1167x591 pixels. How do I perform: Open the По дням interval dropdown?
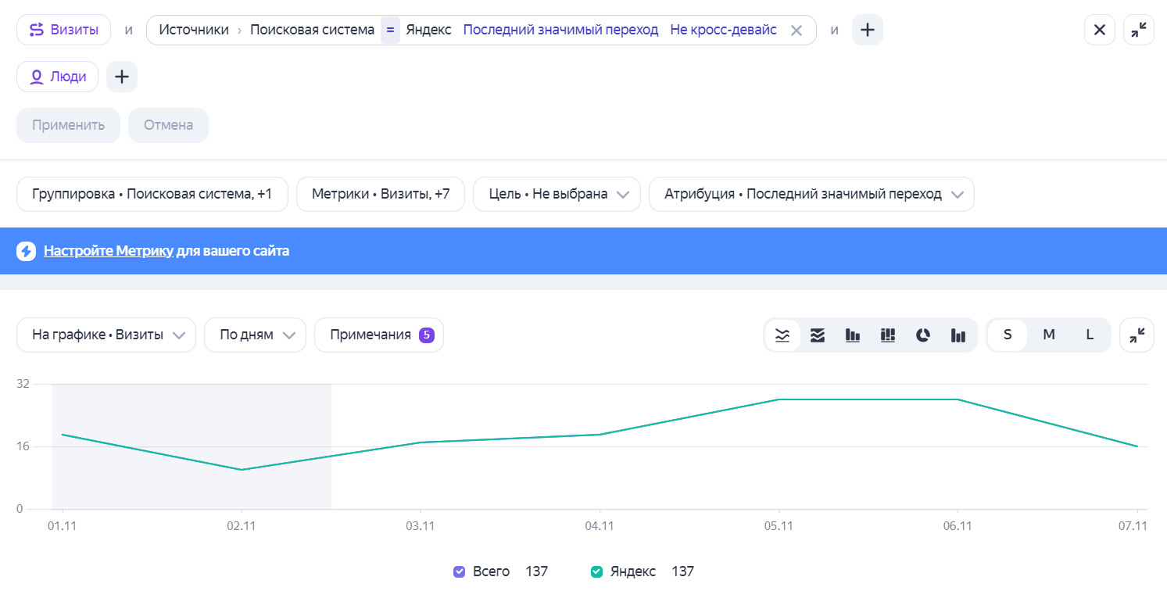pos(255,335)
